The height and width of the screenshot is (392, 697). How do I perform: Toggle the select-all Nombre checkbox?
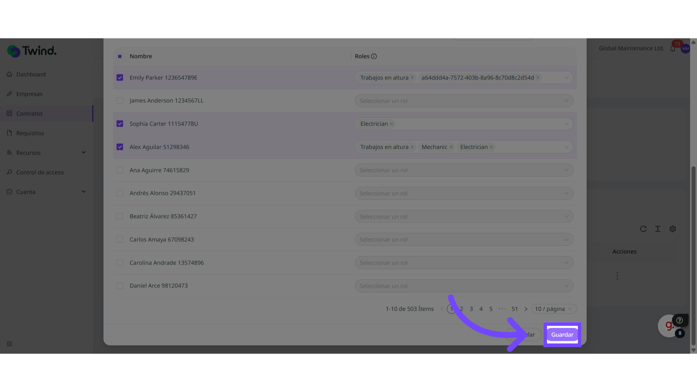(x=120, y=56)
